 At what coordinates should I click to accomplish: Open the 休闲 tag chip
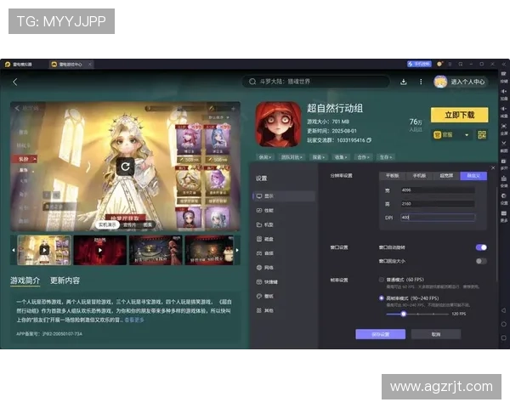pos(264,157)
